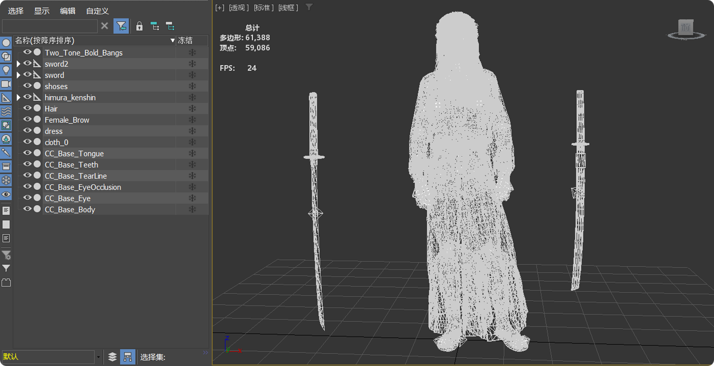
Task: Toggle visibility of himura_kenshin
Action: [27, 97]
